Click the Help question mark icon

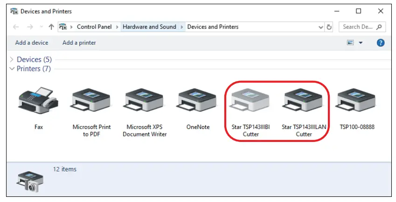click(380, 42)
